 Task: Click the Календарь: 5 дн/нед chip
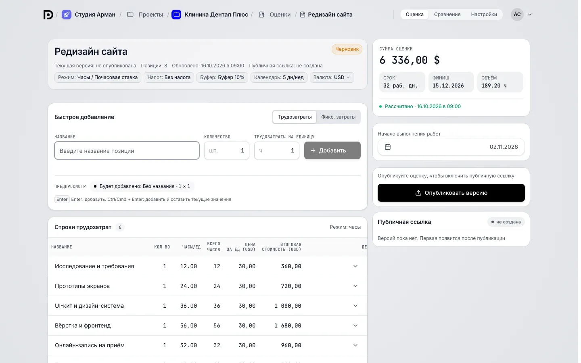tap(279, 77)
